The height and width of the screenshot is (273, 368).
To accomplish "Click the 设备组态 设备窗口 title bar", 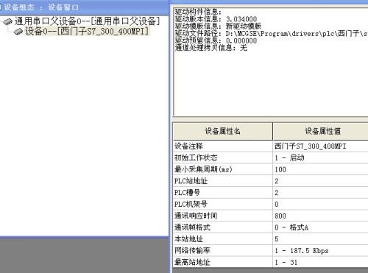I will click(x=85, y=7).
